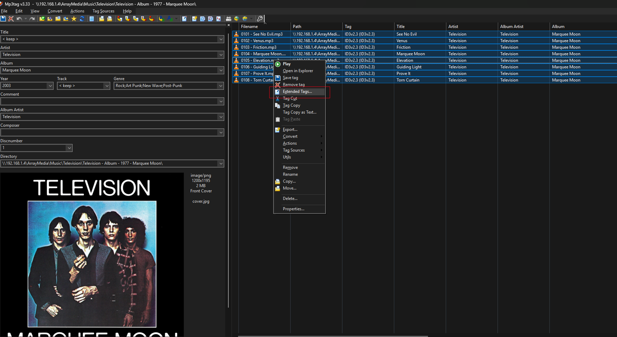Click into the Composer input field
This screenshot has width=617, height=337.
pyautogui.click(x=109, y=132)
